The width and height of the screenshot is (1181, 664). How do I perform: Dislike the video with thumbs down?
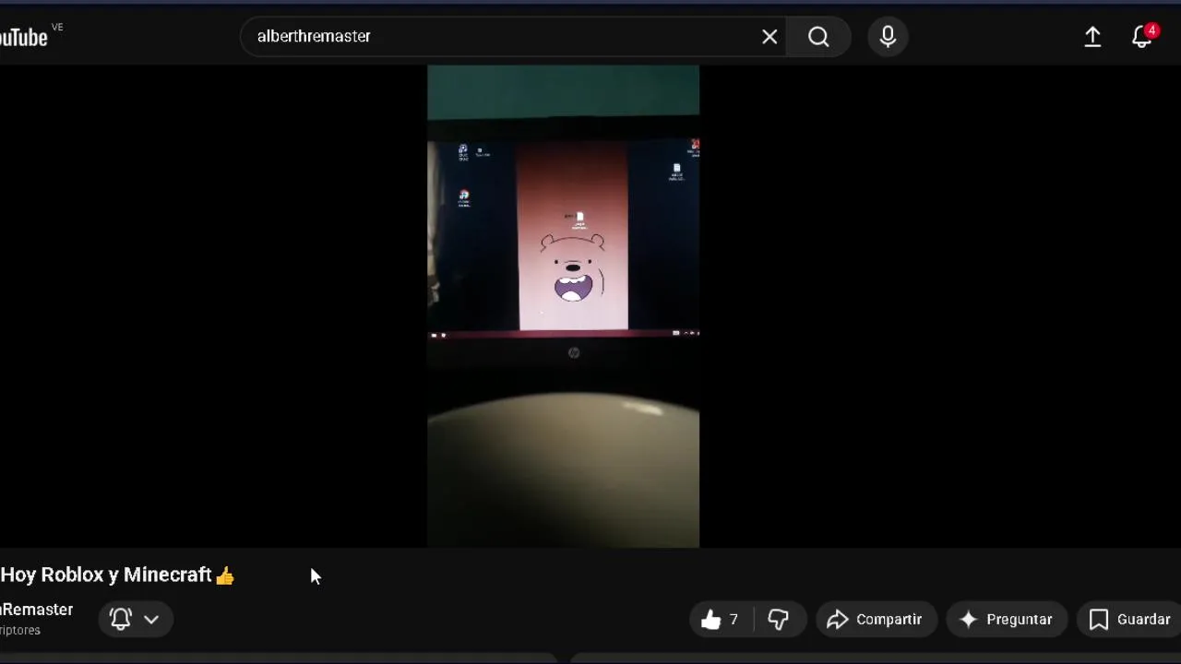pos(779,620)
